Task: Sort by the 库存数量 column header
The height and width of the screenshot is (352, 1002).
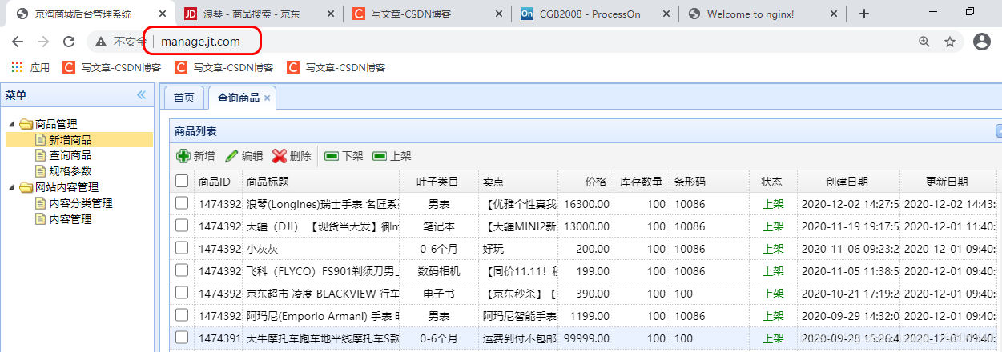Action: (x=642, y=182)
